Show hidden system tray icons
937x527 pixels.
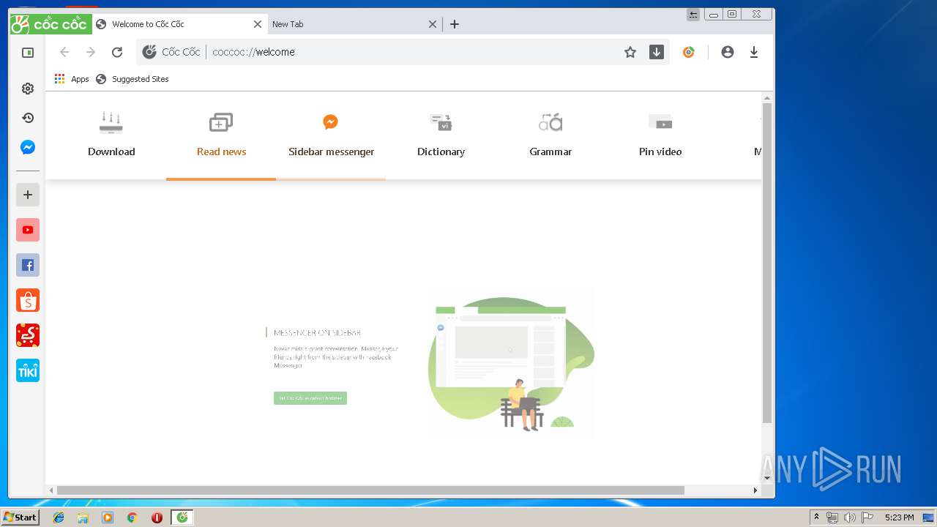816,517
